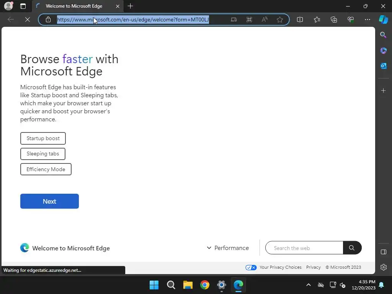Open the Favorites list
This screenshot has width=392, height=294.
tap(317, 20)
